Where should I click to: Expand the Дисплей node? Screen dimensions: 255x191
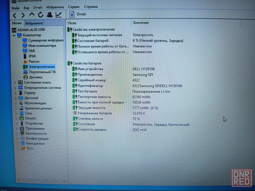tap(16, 98)
